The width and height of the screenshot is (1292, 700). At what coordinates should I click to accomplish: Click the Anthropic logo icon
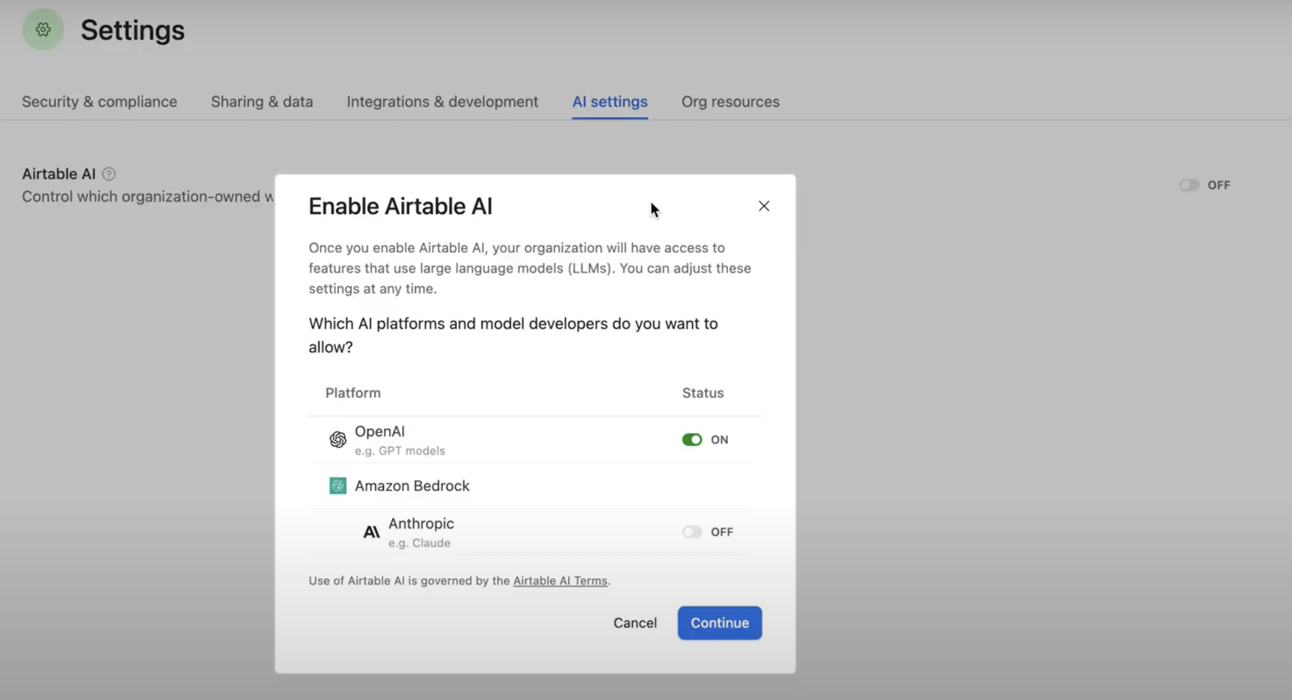371,532
